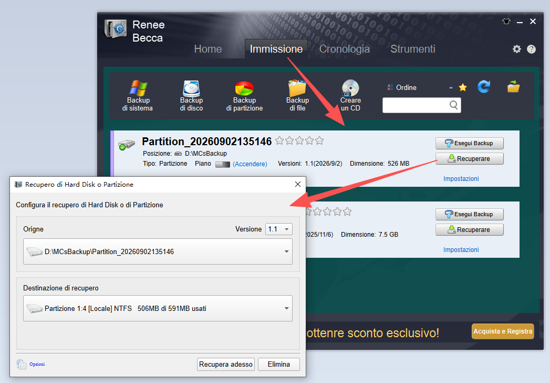Click the yellow star favorites filter
The image size is (550, 383).
pos(463,87)
